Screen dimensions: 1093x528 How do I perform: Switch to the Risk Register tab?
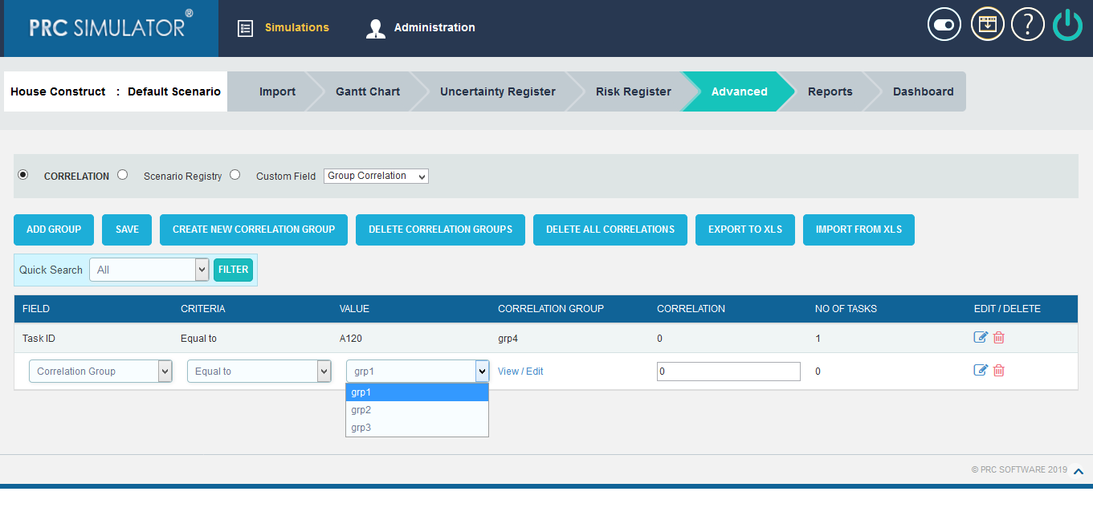tap(633, 91)
